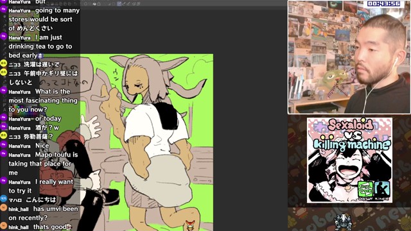The width and height of the screenshot is (411, 231).
Task: Click the pixel sprite character below the cover art
Action: (343, 222)
